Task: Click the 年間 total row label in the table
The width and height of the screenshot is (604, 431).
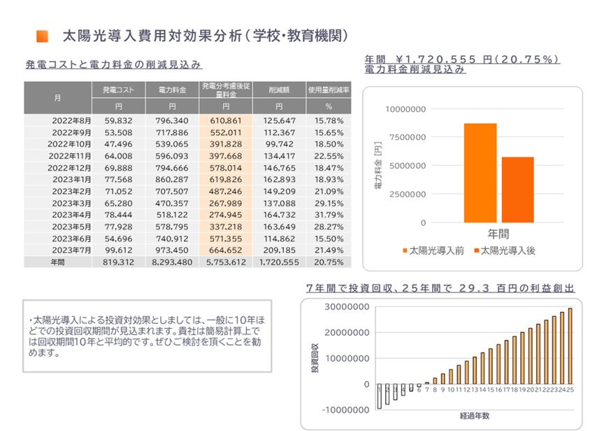Action: (x=58, y=262)
